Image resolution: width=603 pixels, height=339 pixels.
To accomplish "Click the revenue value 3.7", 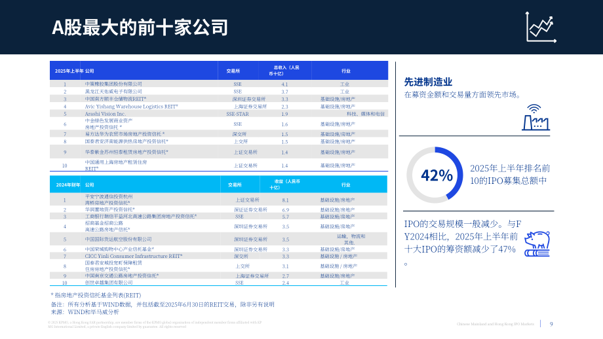I will click(284, 92).
